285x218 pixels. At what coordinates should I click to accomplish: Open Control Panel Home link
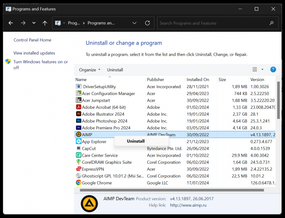(x=32, y=40)
